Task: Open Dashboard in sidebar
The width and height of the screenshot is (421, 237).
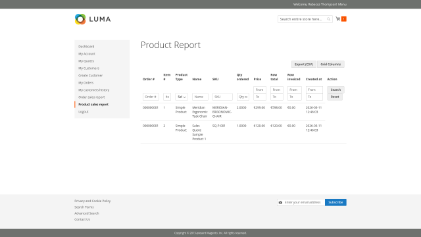Action: (86, 47)
